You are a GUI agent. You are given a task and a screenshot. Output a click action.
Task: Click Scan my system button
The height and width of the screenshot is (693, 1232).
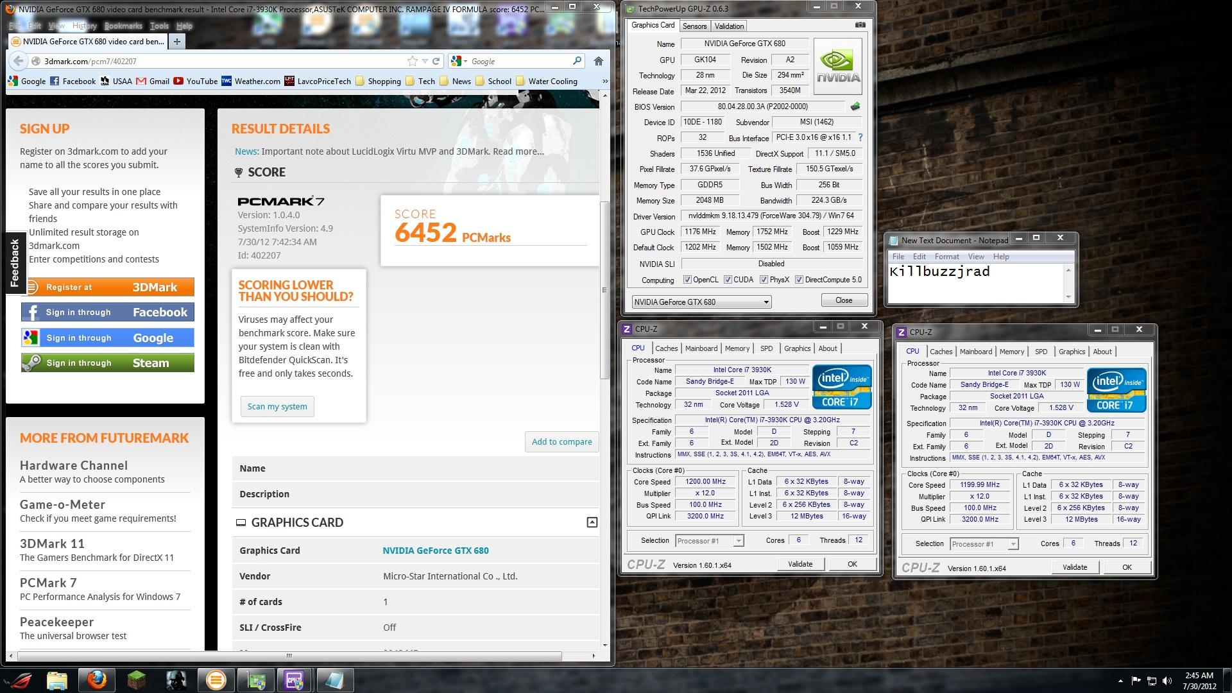(277, 406)
